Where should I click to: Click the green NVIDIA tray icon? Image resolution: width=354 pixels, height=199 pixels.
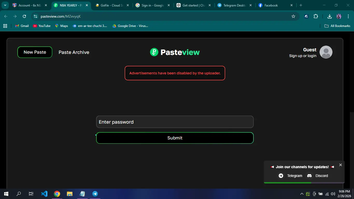pos(308,194)
